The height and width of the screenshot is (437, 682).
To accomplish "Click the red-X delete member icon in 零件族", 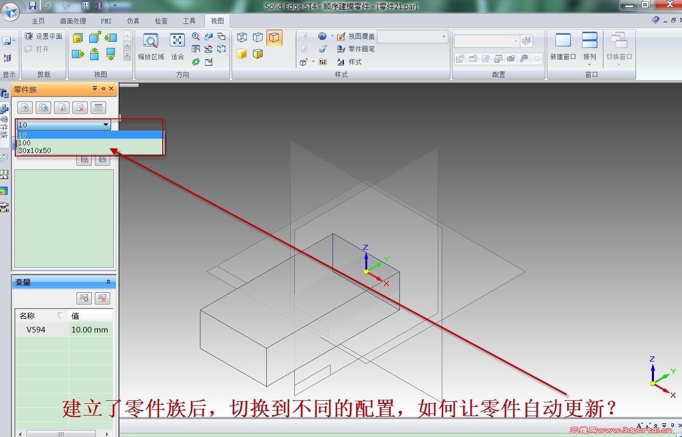I will (x=80, y=107).
